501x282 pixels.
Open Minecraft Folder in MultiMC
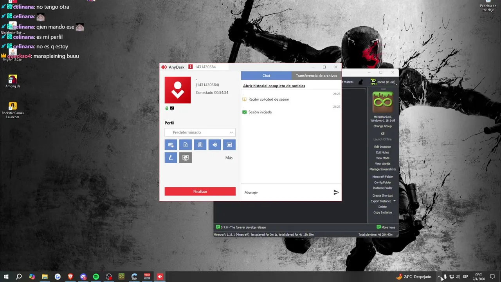point(382,177)
